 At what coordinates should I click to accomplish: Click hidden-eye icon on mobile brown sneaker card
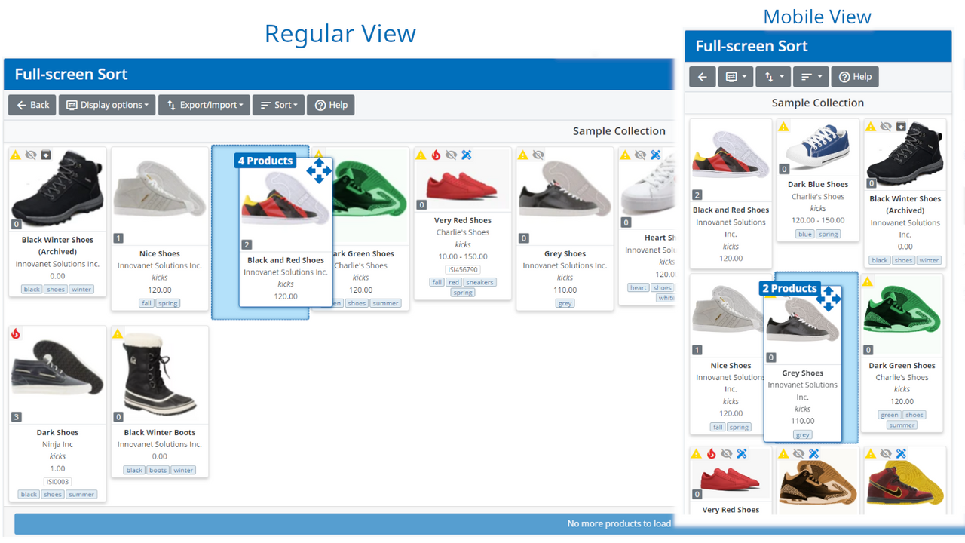[x=798, y=454]
